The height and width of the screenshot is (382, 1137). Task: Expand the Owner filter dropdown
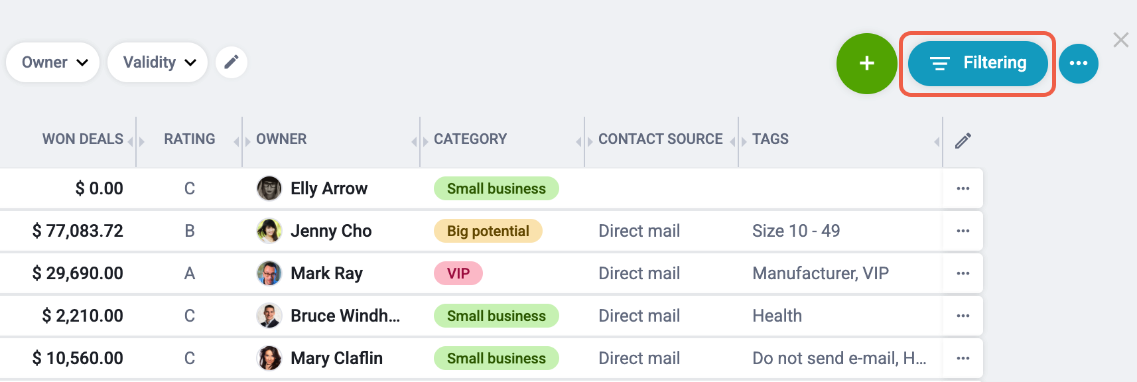53,62
